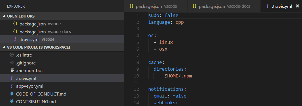Place cursor on 'sudo' key

click(154, 15)
